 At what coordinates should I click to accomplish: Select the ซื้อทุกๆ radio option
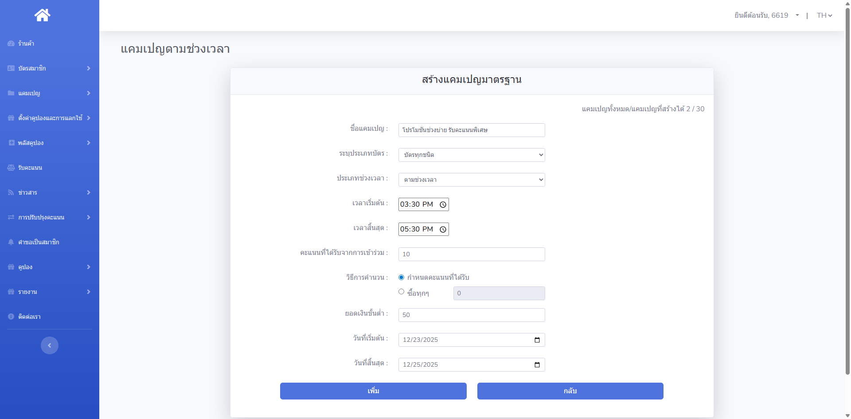(401, 291)
